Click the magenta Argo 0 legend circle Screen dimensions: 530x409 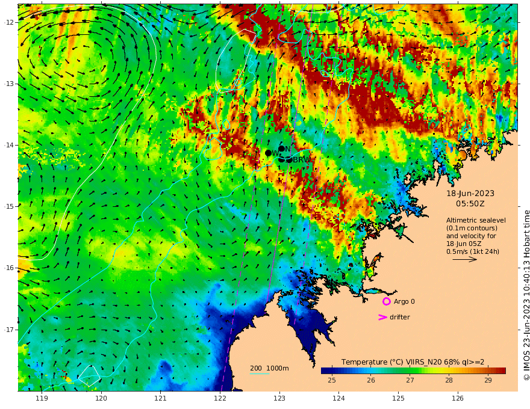(x=386, y=301)
